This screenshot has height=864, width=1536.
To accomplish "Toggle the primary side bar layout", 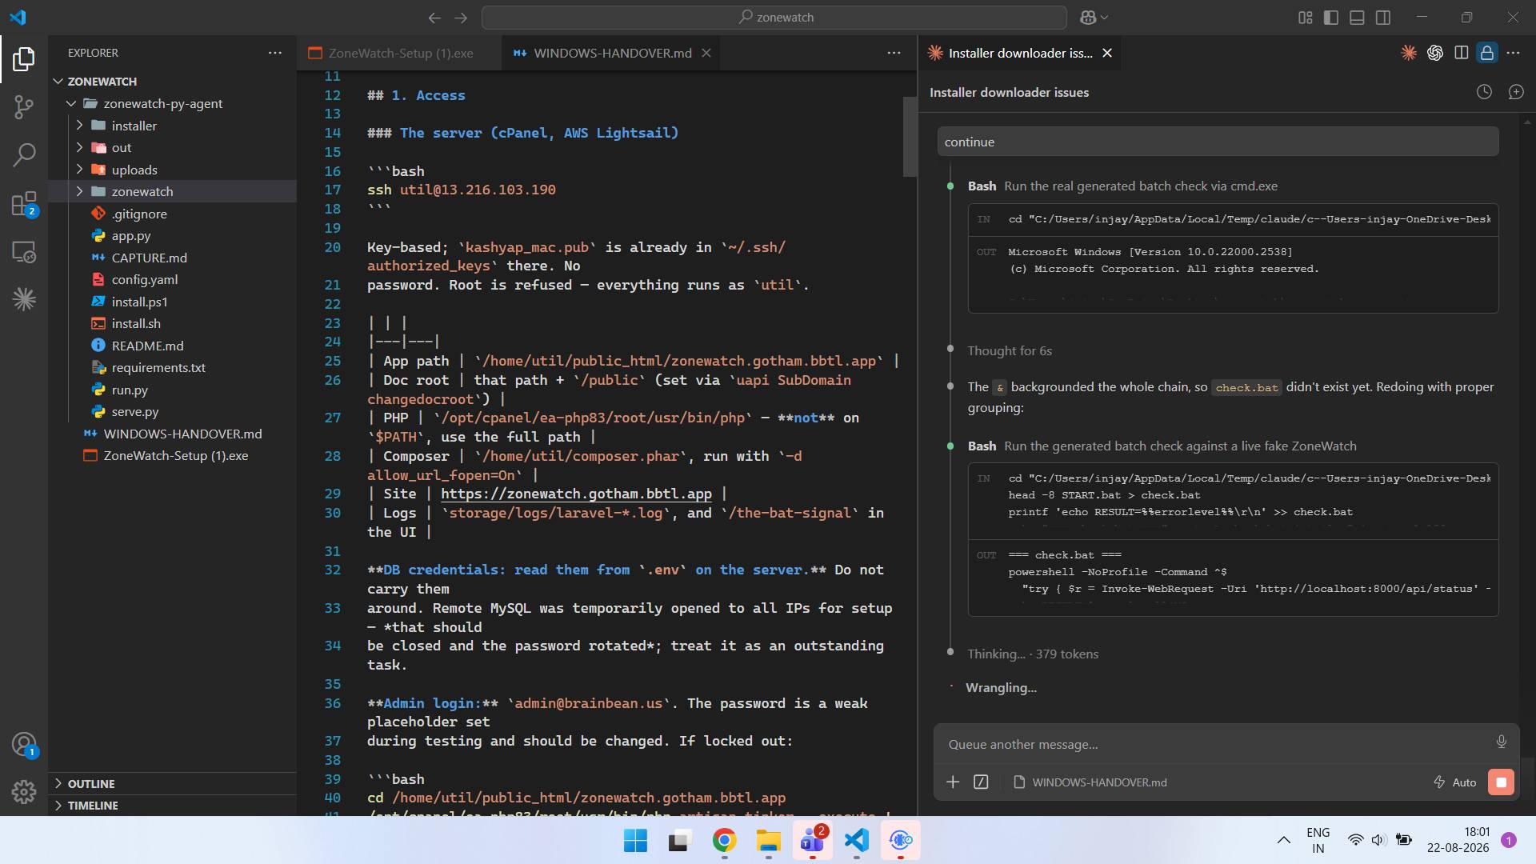I will [1331, 17].
